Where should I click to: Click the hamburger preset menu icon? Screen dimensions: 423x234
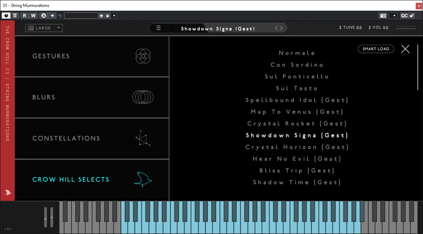159,28
